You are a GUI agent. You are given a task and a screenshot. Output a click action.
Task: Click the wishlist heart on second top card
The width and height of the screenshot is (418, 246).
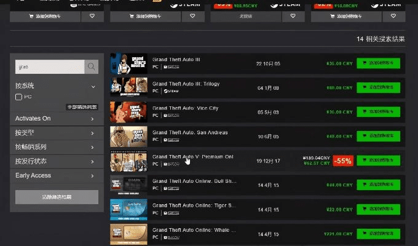click(192, 15)
